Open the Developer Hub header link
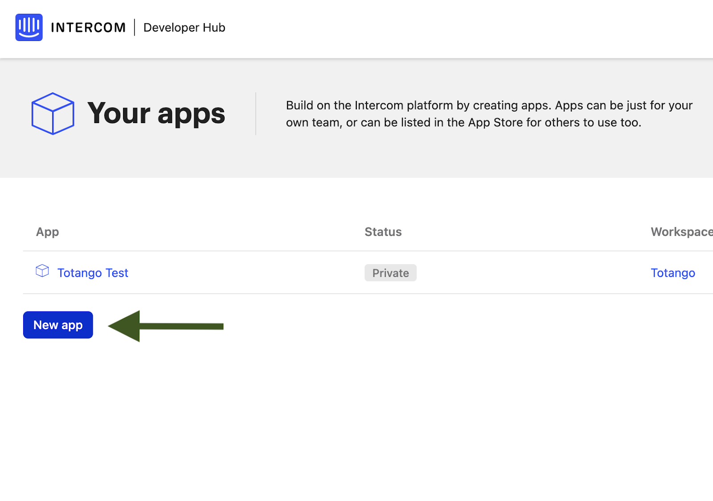 [184, 28]
